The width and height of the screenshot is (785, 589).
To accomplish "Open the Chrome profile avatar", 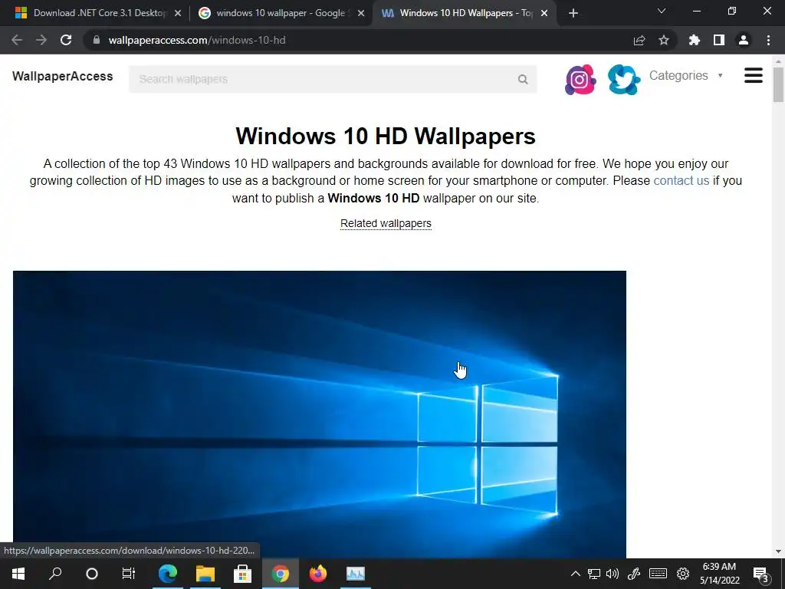I will [744, 40].
